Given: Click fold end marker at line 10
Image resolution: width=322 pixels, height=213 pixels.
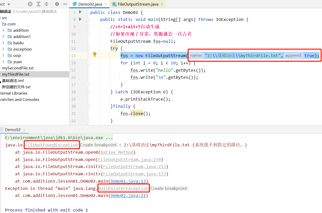Looking at the screenshot, I should (x=88, y=34).
